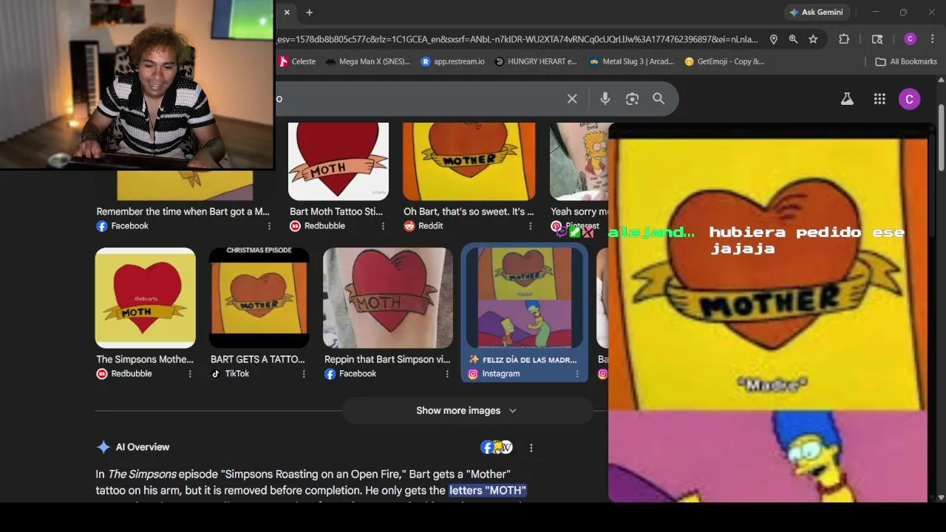Open options for the Reppin that Bart result
946x532 pixels.
(x=447, y=374)
